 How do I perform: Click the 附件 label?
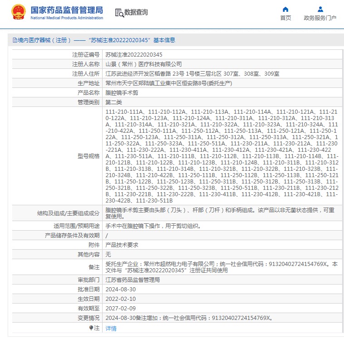tap(94, 245)
